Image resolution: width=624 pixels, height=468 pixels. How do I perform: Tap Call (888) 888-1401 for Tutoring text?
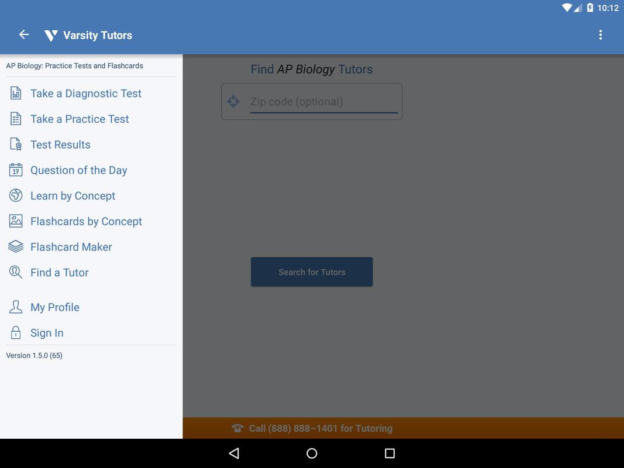pos(320,428)
